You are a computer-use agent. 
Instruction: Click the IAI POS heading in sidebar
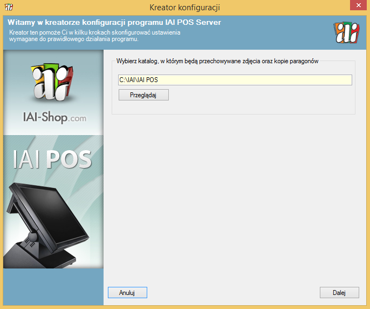coord(52,159)
